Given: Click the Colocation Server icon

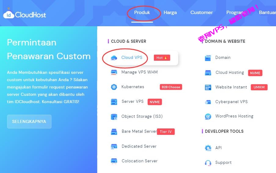Looking at the screenshot, I should point(114,161).
